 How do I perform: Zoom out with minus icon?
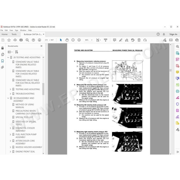coord(73,40)
